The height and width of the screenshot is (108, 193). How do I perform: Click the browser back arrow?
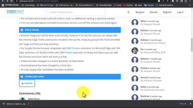click(x=3, y=1)
